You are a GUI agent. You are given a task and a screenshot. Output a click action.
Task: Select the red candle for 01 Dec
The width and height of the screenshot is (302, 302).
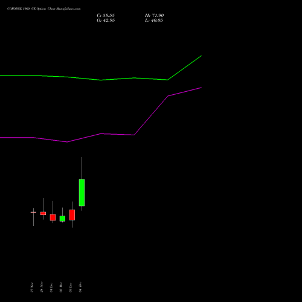pyautogui.click(x=53, y=217)
